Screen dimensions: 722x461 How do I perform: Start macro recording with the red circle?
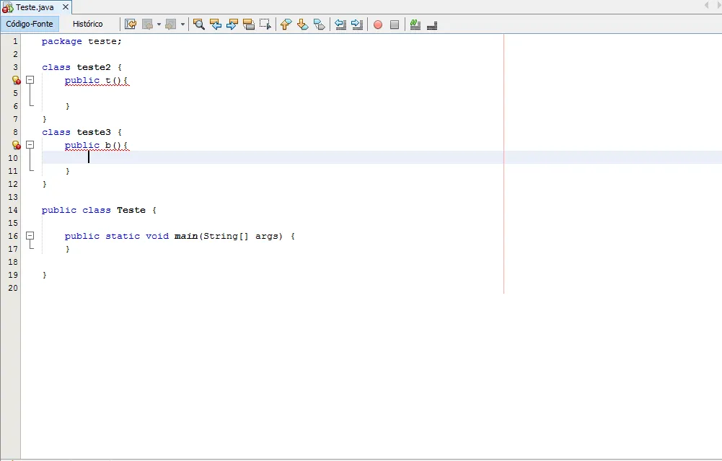(378, 25)
